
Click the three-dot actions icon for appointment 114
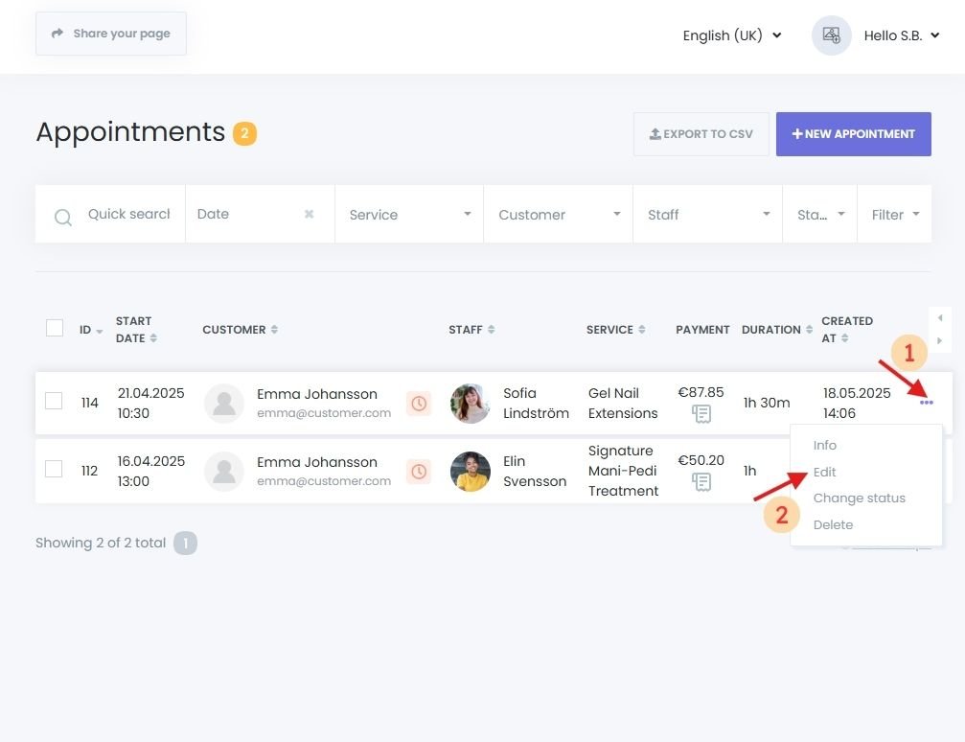coord(926,403)
